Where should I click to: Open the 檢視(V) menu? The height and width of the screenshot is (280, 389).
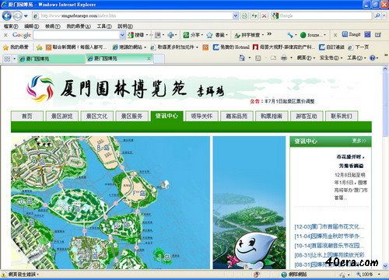pos(53,26)
